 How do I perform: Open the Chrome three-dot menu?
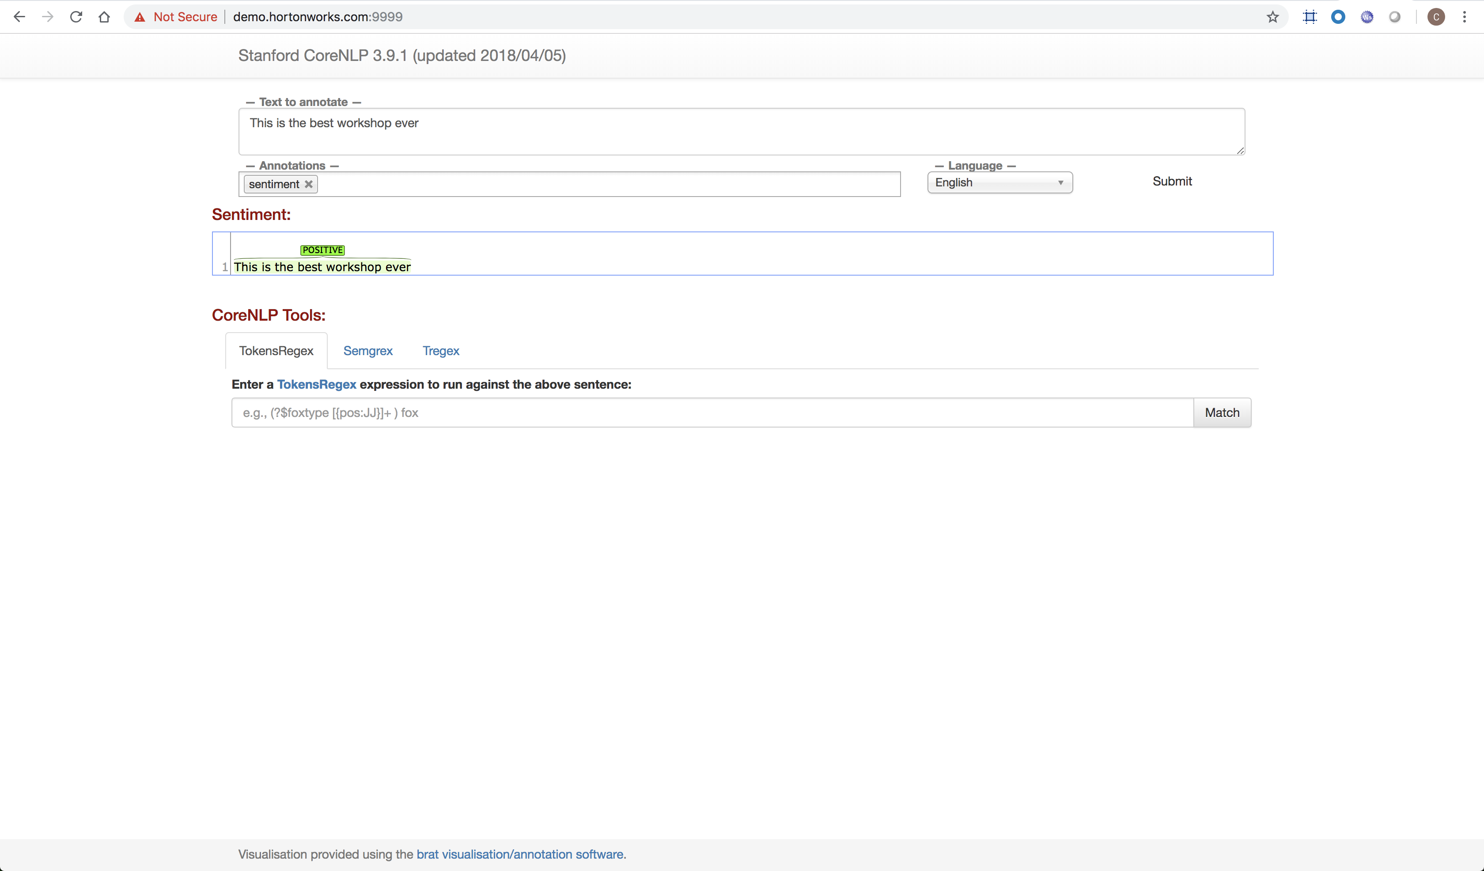[1465, 17]
